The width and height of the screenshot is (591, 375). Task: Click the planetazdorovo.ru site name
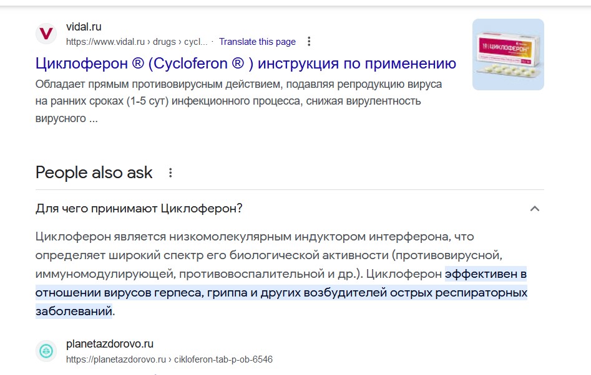click(110, 344)
